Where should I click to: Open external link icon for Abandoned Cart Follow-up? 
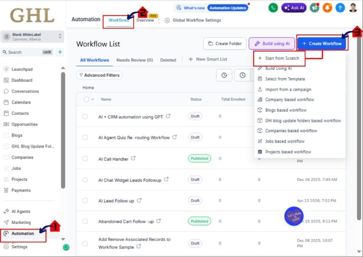[x=158, y=221]
